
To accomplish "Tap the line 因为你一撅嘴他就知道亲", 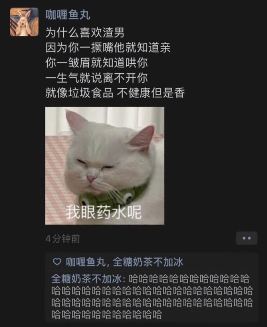I will coord(108,47).
